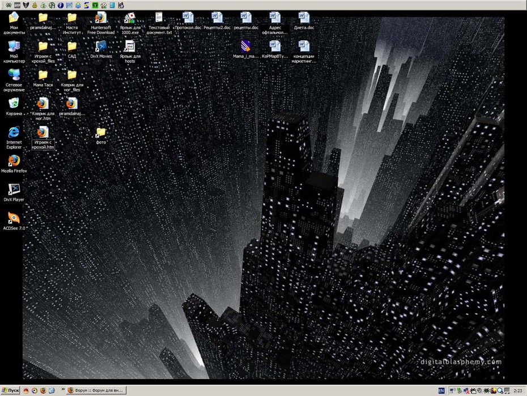
Task: Select the Диета.doc Word document
Action: [x=304, y=20]
